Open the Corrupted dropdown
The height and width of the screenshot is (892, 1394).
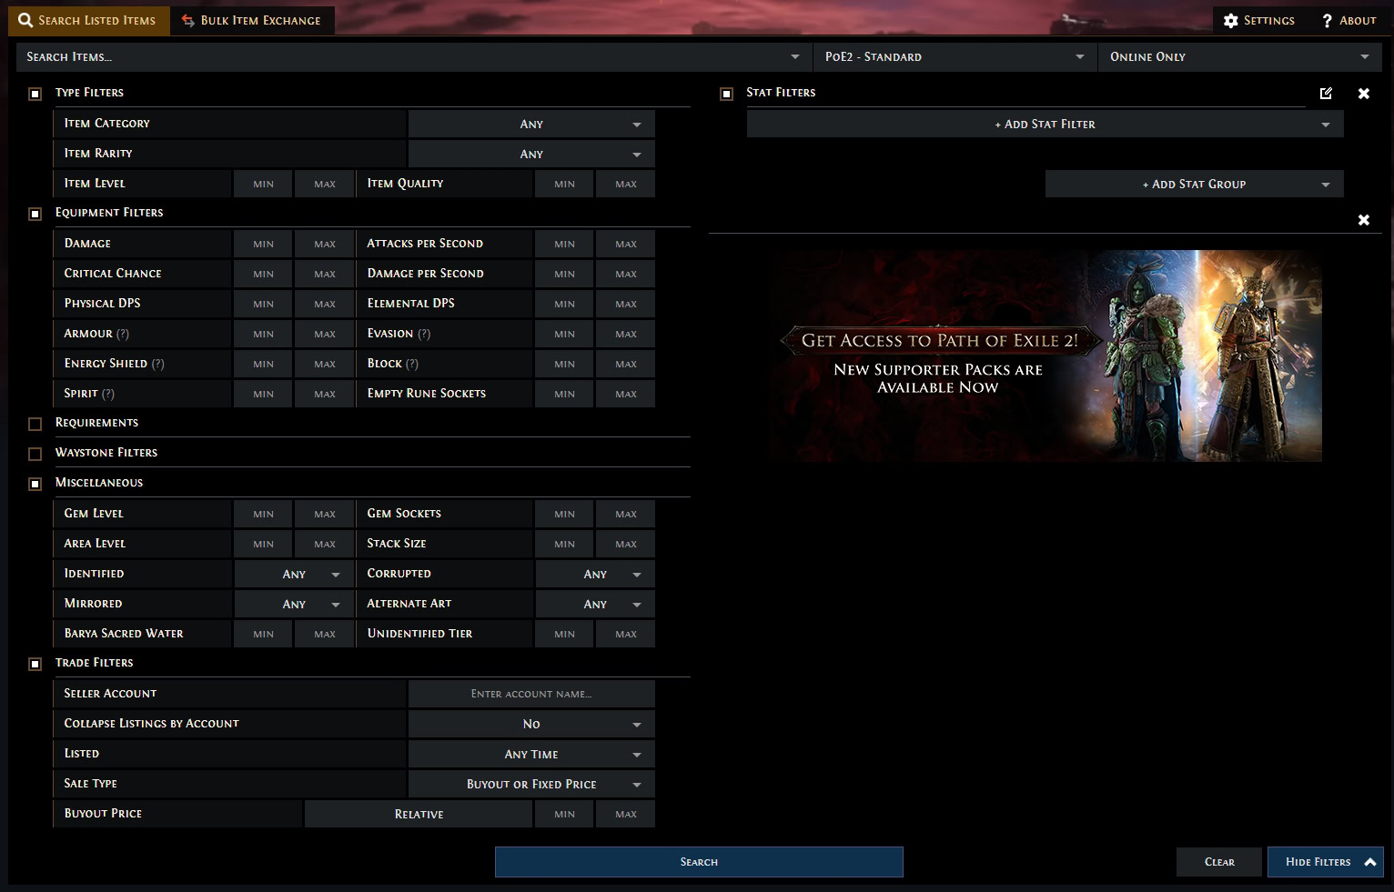595,574
